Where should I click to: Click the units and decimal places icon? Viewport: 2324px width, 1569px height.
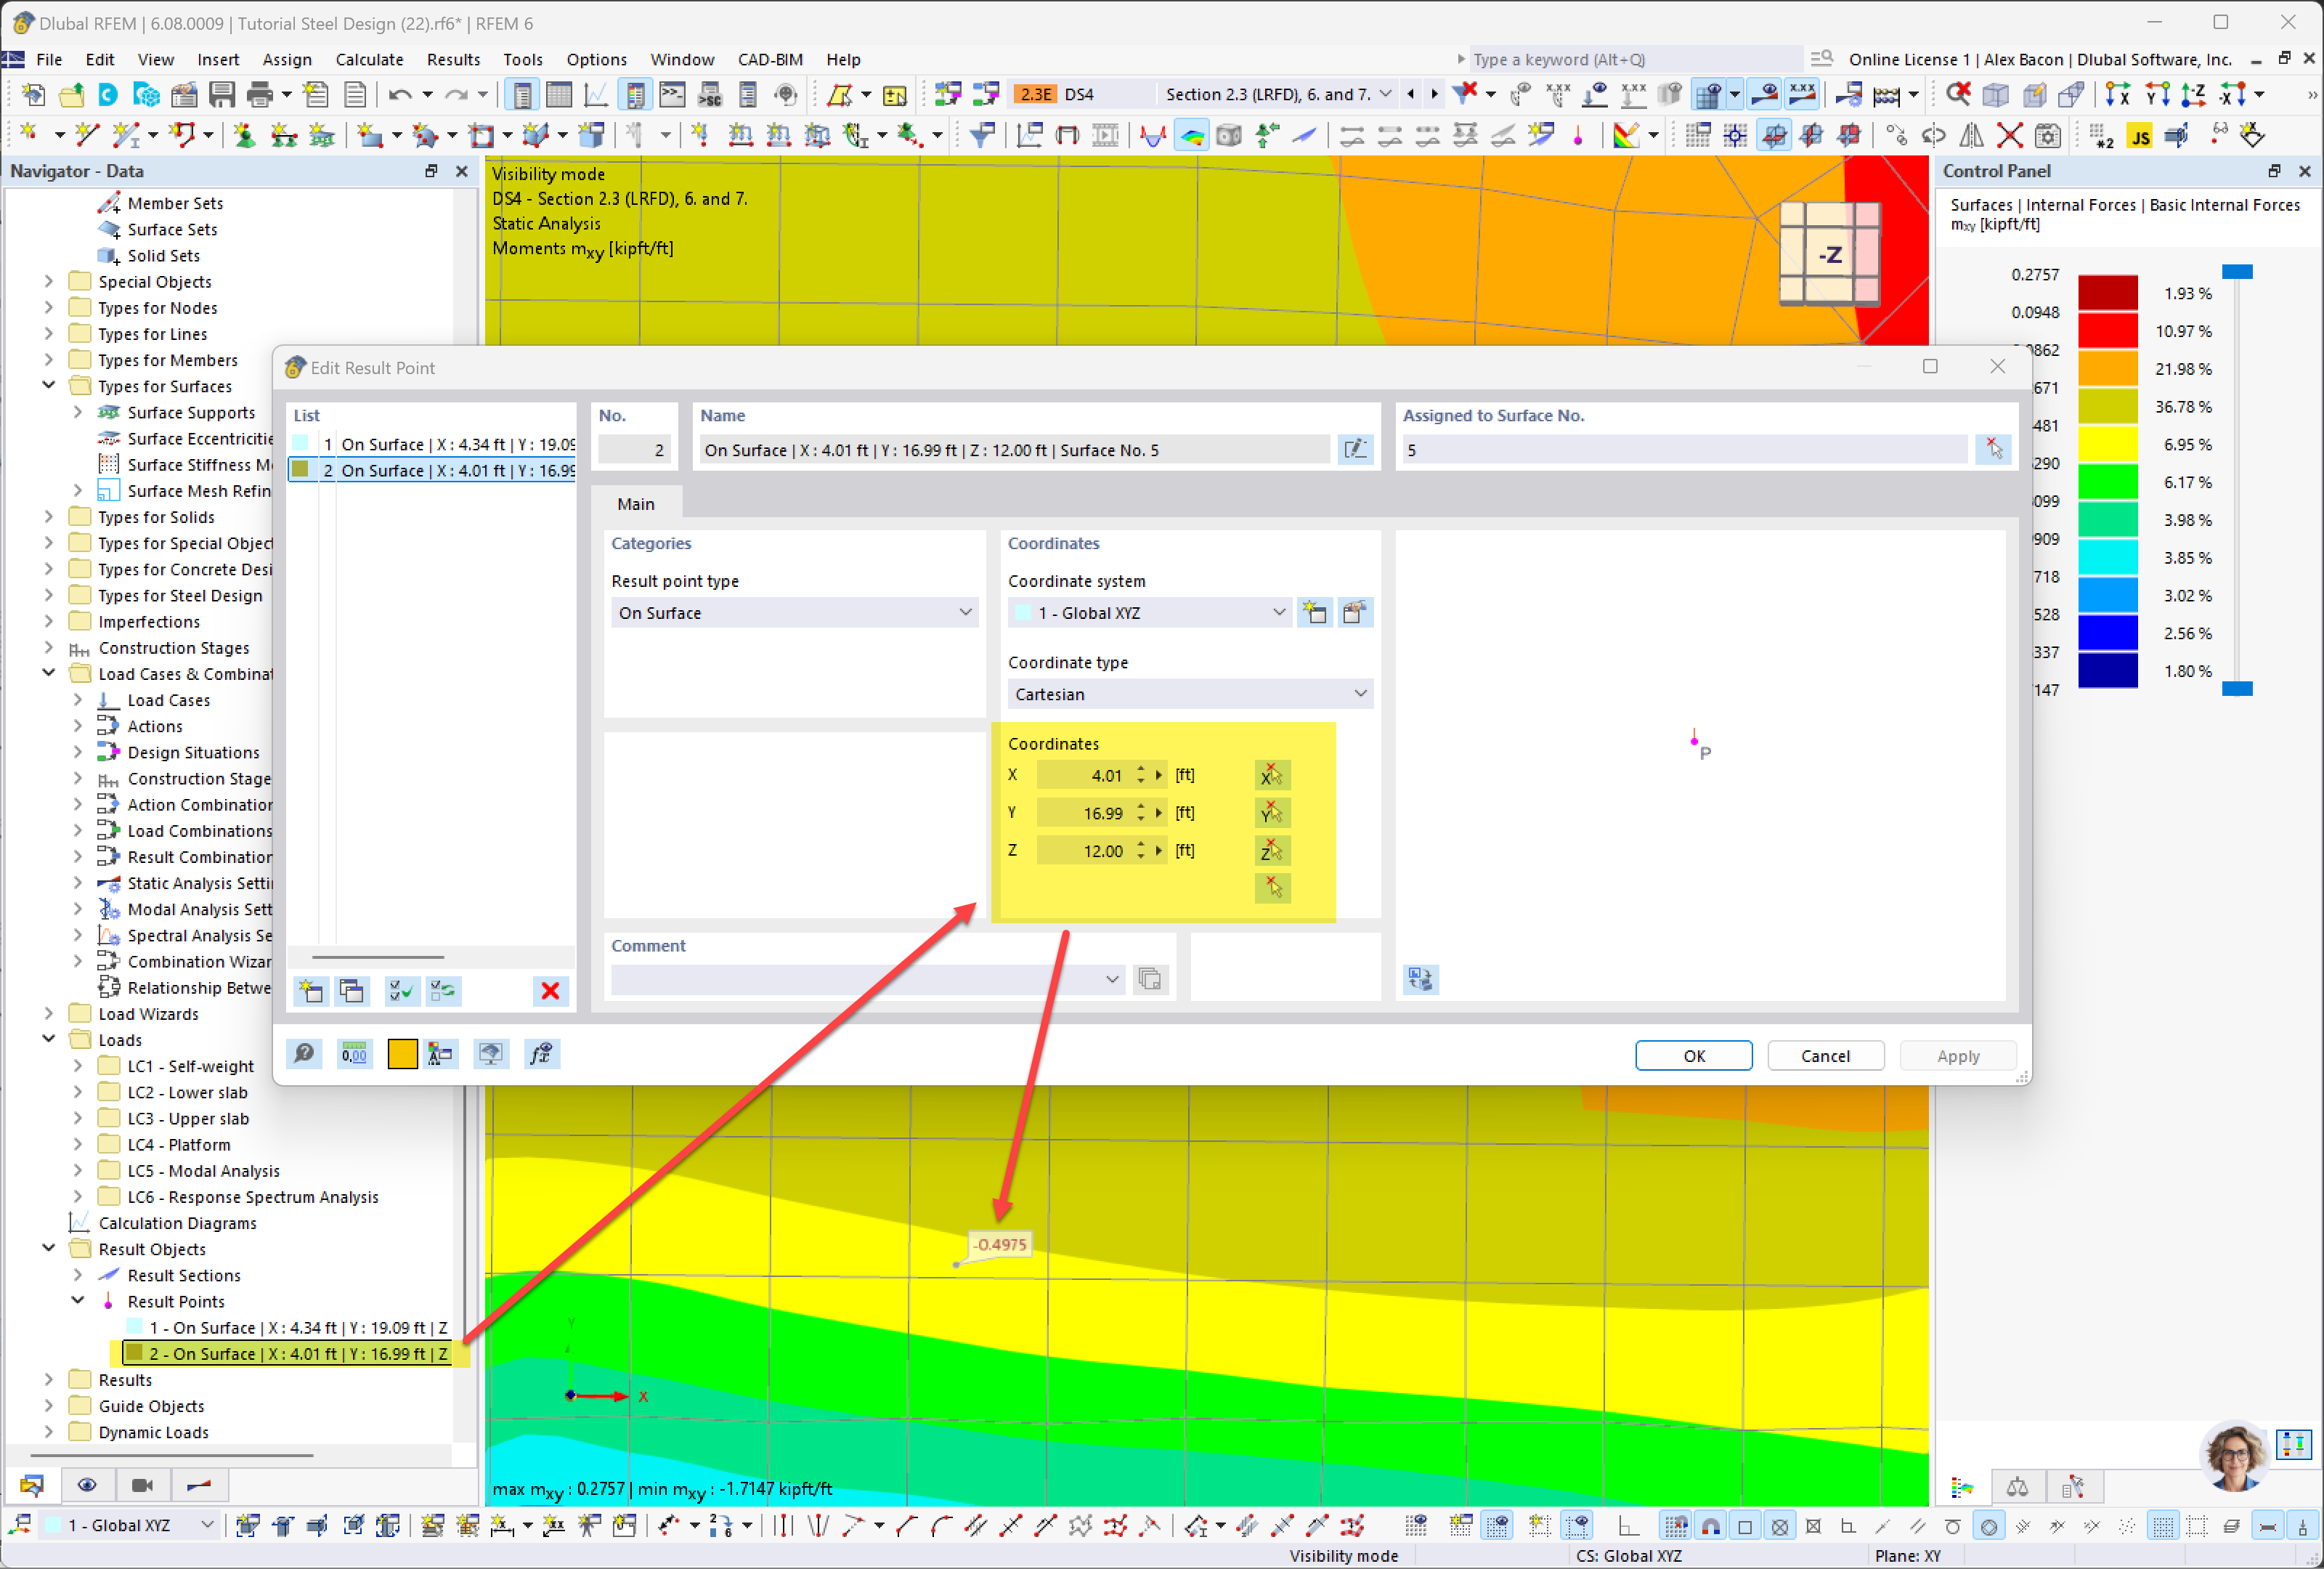354,1054
